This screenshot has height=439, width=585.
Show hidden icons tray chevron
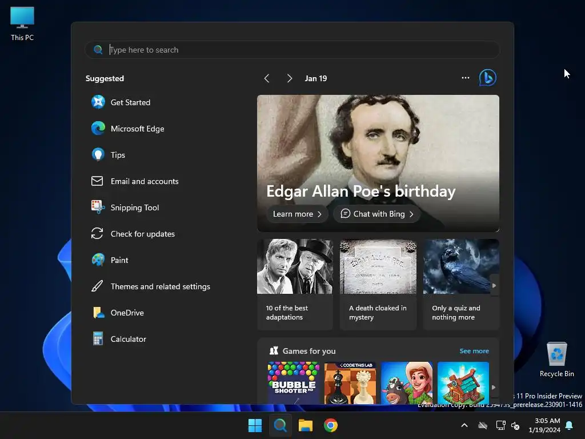[x=464, y=425]
